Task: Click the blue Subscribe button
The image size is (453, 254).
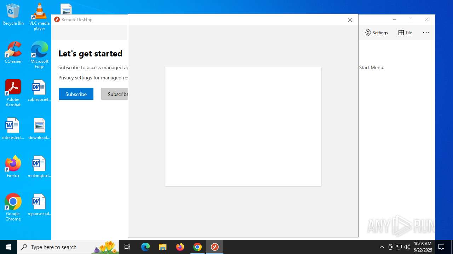Action: pyautogui.click(x=76, y=94)
